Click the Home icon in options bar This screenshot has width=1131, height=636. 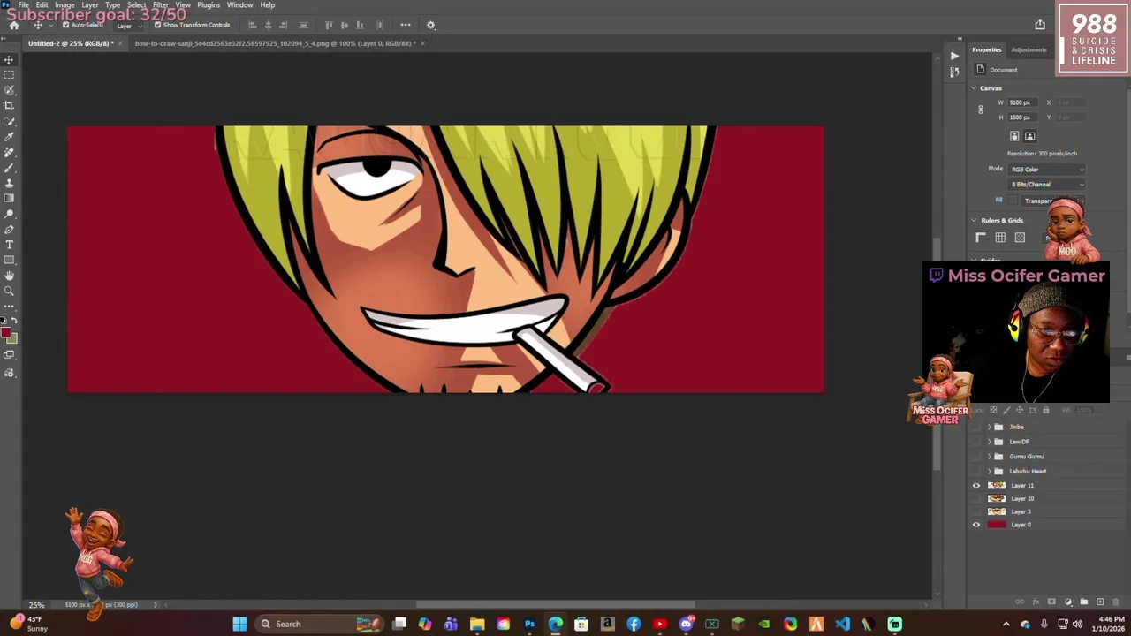13,25
